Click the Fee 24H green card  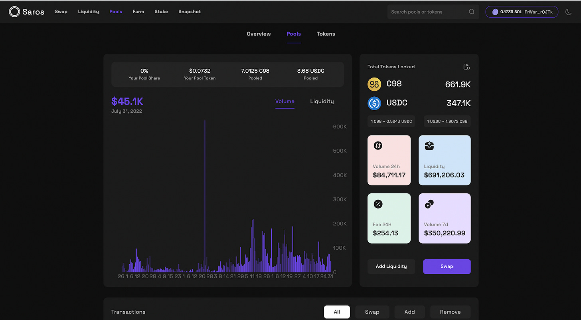pos(389,219)
